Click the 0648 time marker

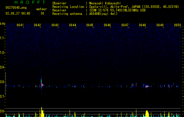[x=142, y=25]
